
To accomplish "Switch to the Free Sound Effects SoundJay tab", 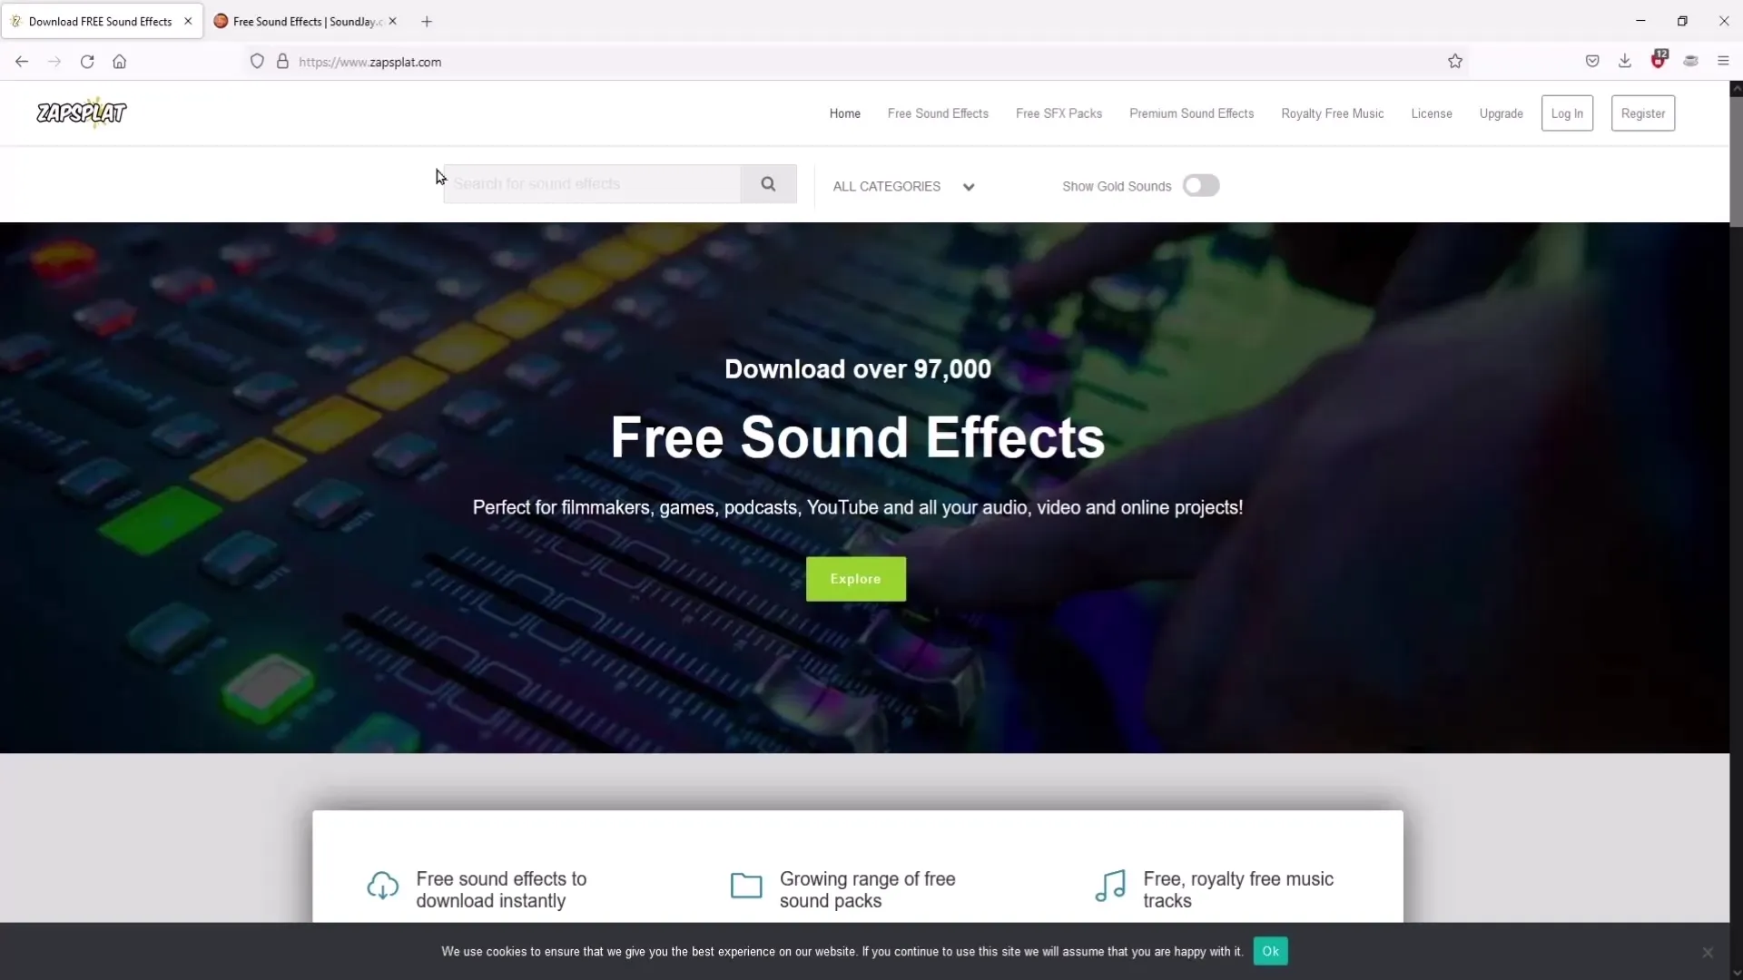I will (306, 21).
